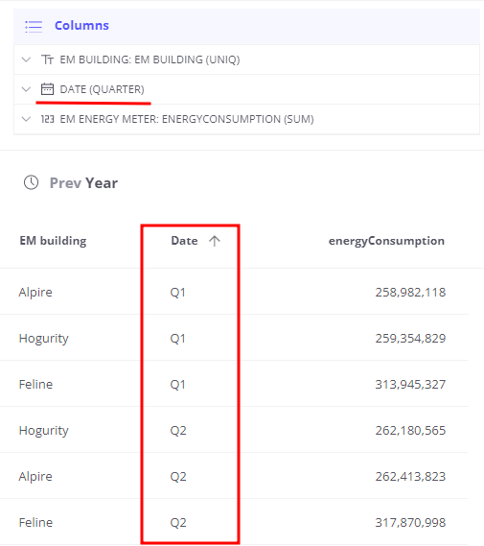Click the text type icon for EM BUILDING
This screenshot has height=546, width=484.
(47, 59)
